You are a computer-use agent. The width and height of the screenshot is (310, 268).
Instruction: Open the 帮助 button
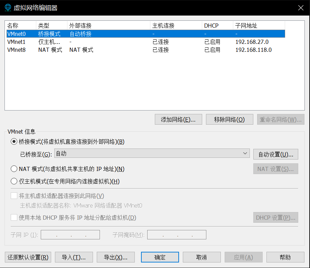(x=285, y=257)
